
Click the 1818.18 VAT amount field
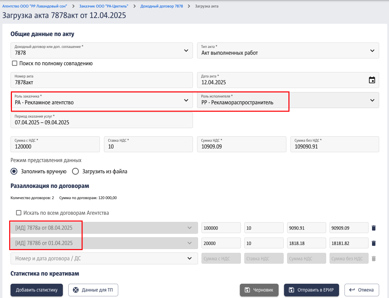coord(306,243)
